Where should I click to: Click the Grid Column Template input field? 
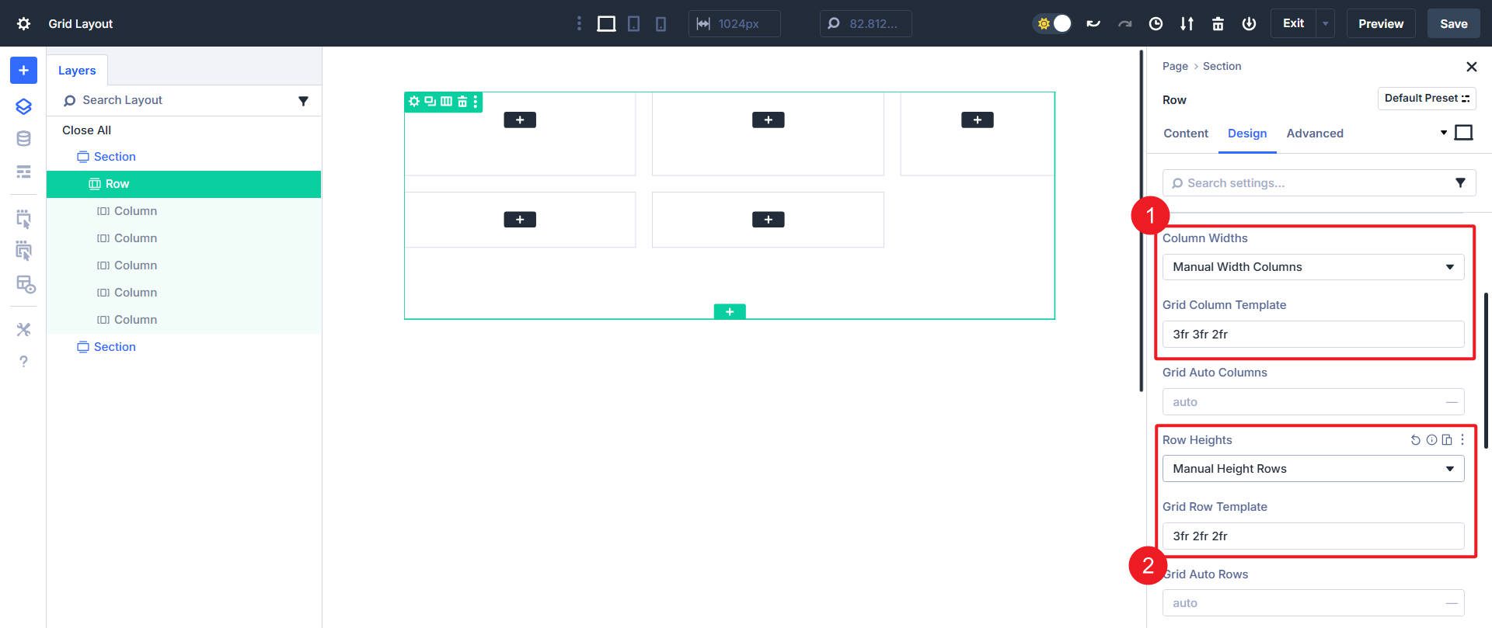(x=1312, y=335)
